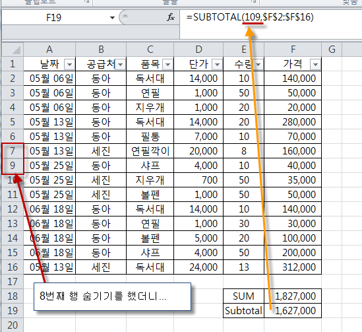Screen dimensions: 362x332
Task: Click unit price cell 5,000
Action: coord(198,238)
